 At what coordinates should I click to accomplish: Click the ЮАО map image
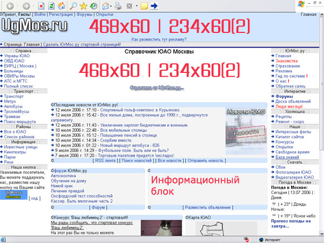(x=226, y=228)
